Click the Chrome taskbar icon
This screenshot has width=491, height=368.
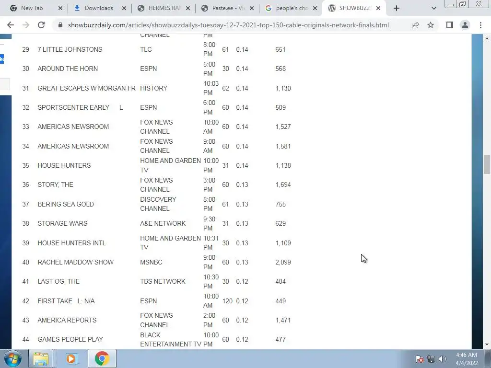tap(102, 358)
